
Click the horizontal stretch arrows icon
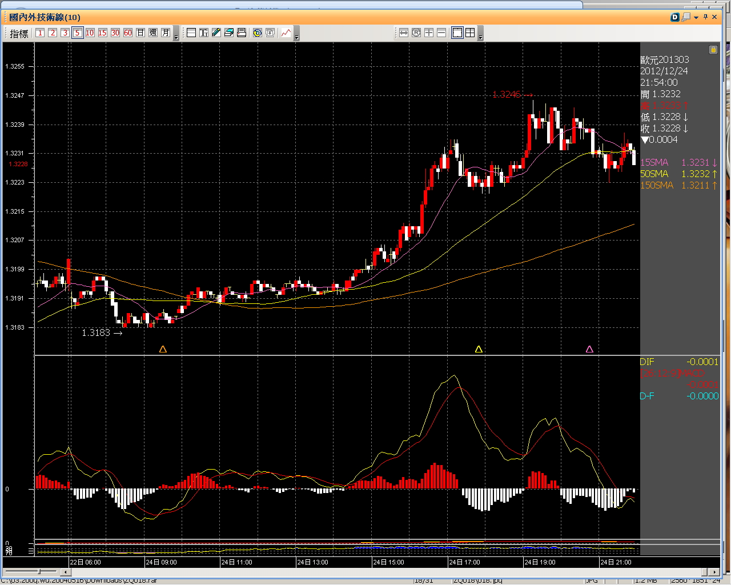pos(404,33)
